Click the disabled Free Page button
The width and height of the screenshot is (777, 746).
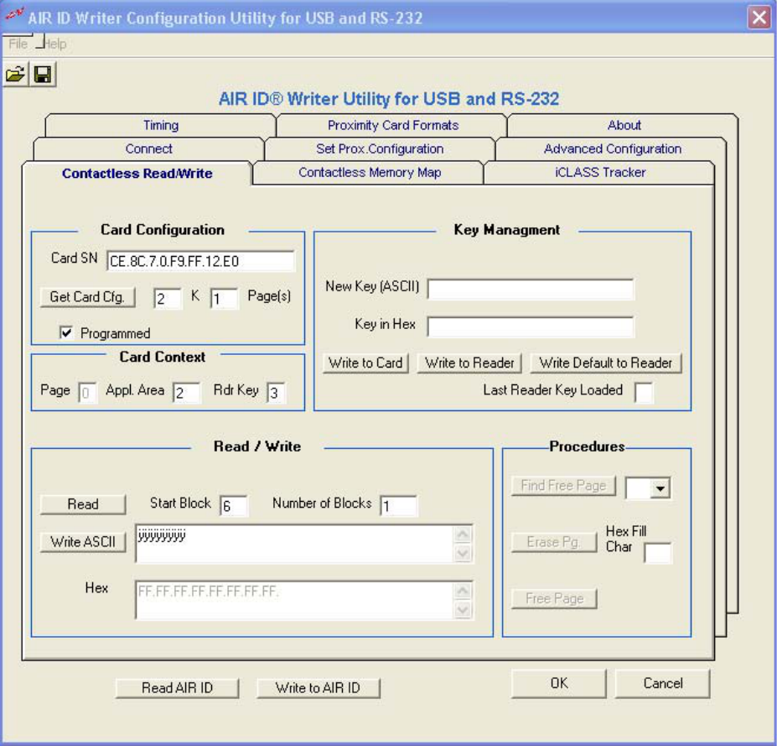tap(554, 598)
